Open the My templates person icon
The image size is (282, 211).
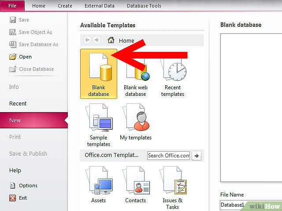[x=136, y=117]
